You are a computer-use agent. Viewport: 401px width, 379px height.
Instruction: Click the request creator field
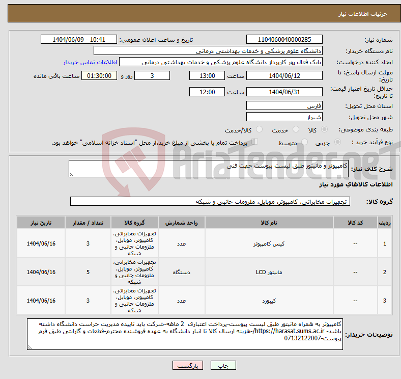tap(221, 62)
